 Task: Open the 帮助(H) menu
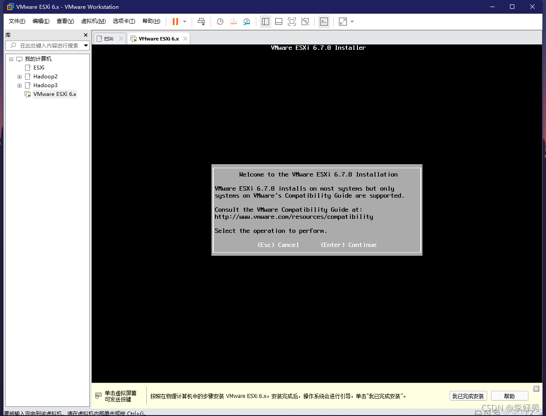click(151, 21)
